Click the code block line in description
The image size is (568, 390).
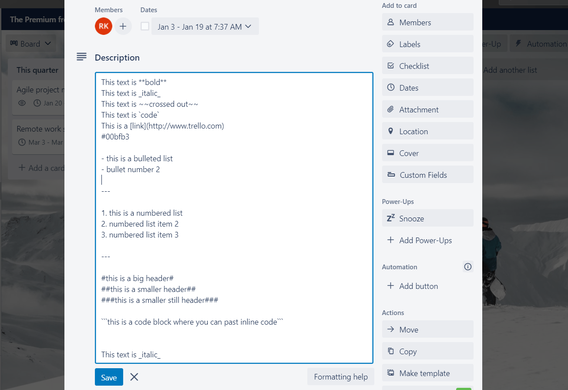[x=192, y=322]
